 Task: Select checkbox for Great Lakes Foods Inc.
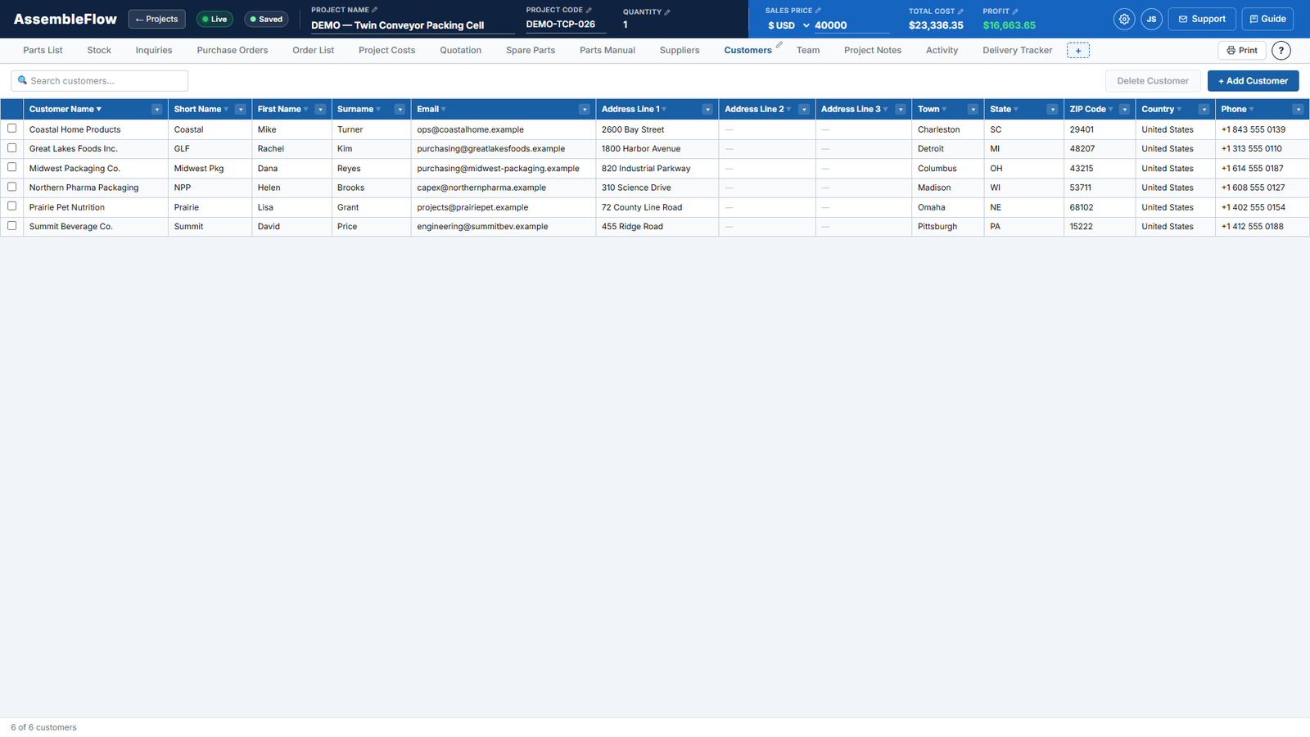click(x=12, y=148)
